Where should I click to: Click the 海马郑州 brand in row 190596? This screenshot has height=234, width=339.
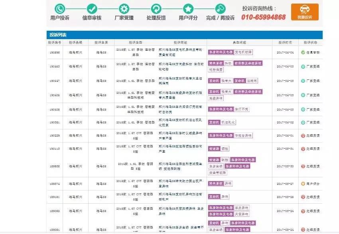(x=75, y=53)
